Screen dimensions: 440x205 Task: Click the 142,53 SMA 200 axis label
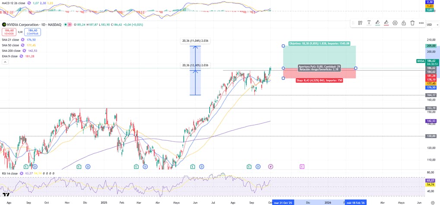tap(431, 121)
